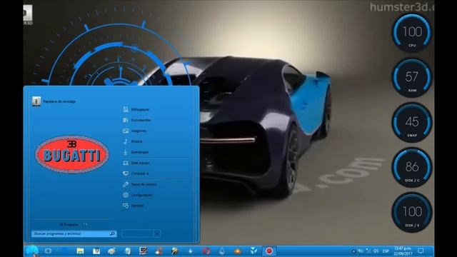Open Música from the Start menu
This screenshot has width=457, height=257.
coord(133,141)
